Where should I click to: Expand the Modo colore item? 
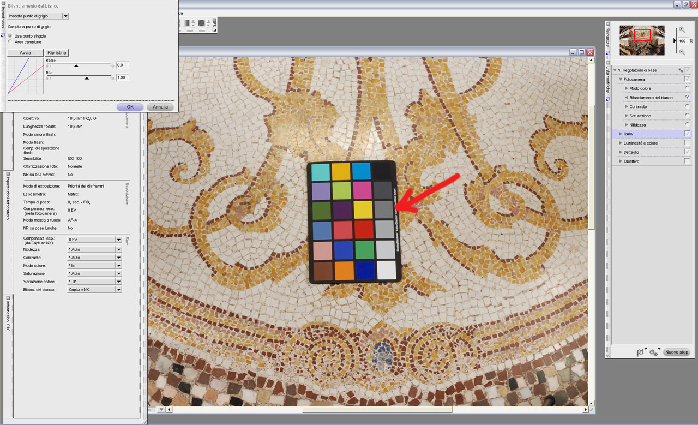coord(627,88)
